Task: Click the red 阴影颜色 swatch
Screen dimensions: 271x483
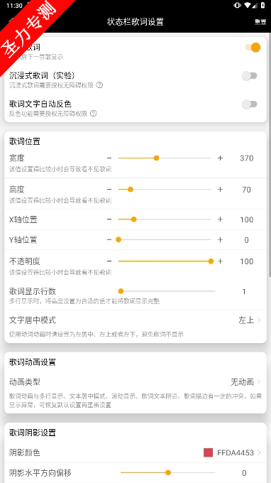Action: point(209,452)
